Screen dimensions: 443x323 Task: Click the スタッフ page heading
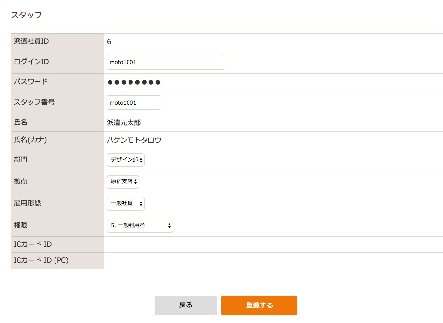click(26, 15)
